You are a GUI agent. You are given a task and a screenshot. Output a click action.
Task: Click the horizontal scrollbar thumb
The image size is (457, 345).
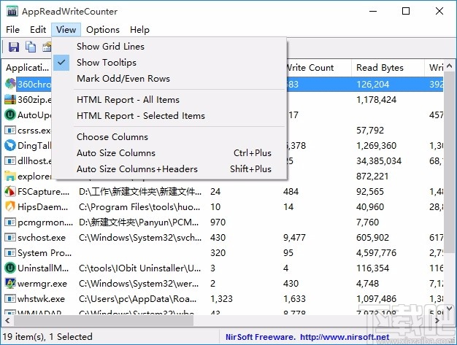[x=104, y=320]
